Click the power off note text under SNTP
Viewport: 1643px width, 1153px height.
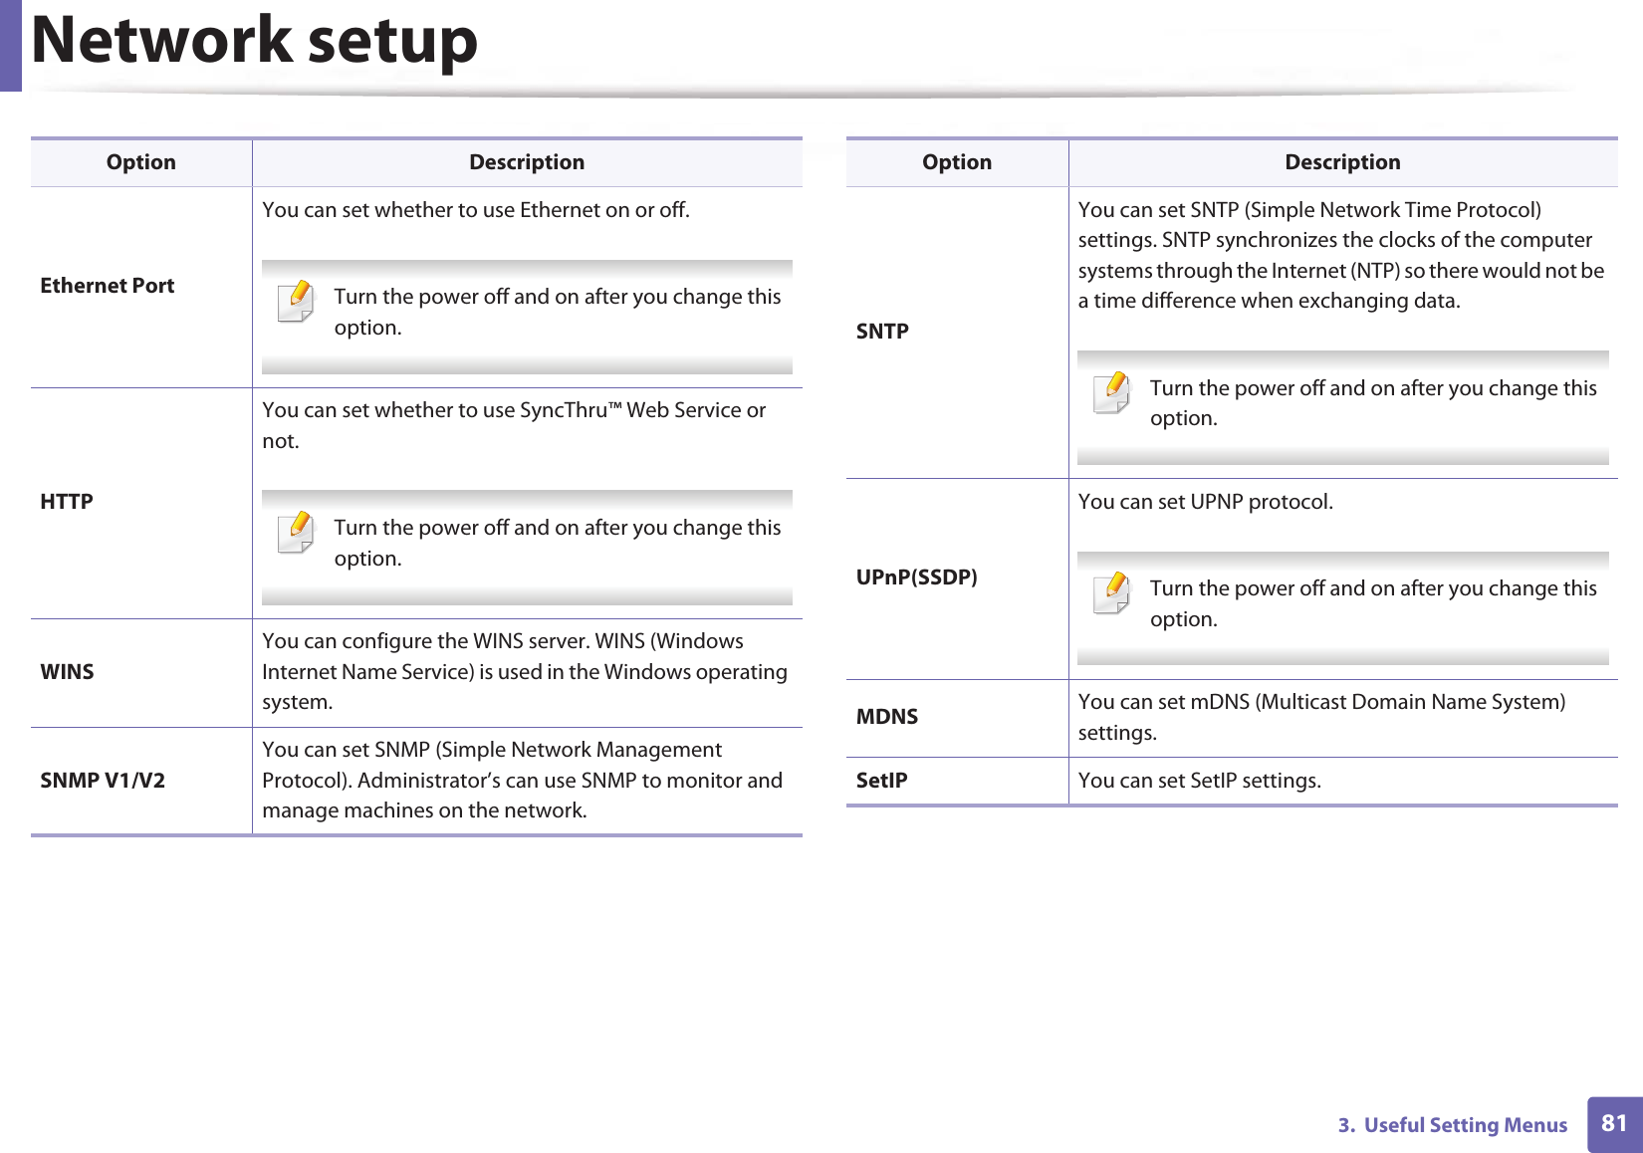click(x=1373, y=403)
